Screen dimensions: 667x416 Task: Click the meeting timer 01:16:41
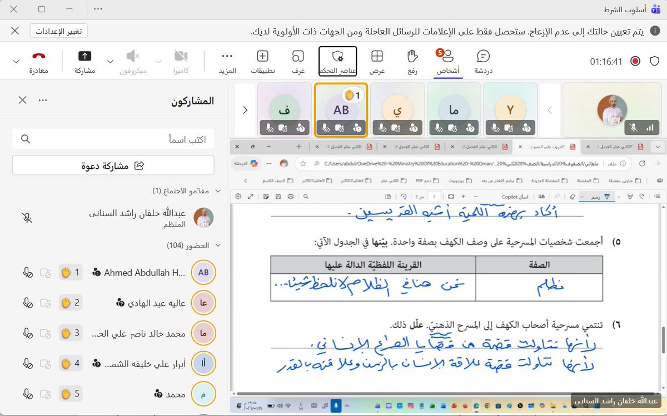[606, 61]
